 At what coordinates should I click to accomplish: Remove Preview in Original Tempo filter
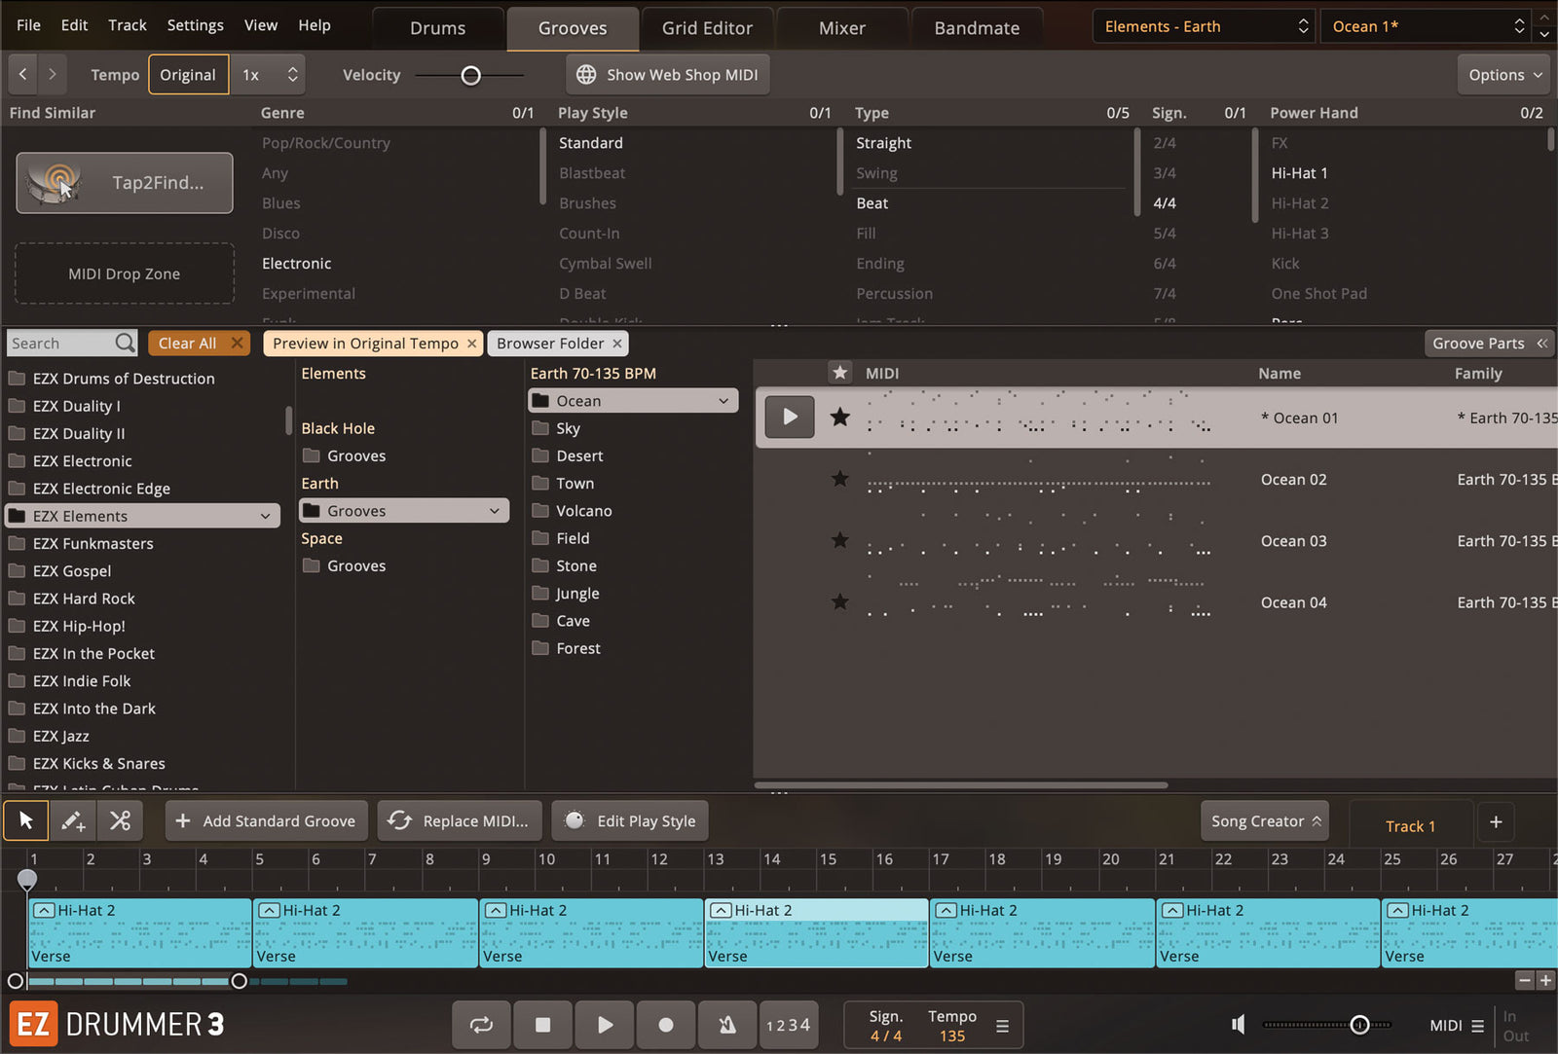(471, 343)
